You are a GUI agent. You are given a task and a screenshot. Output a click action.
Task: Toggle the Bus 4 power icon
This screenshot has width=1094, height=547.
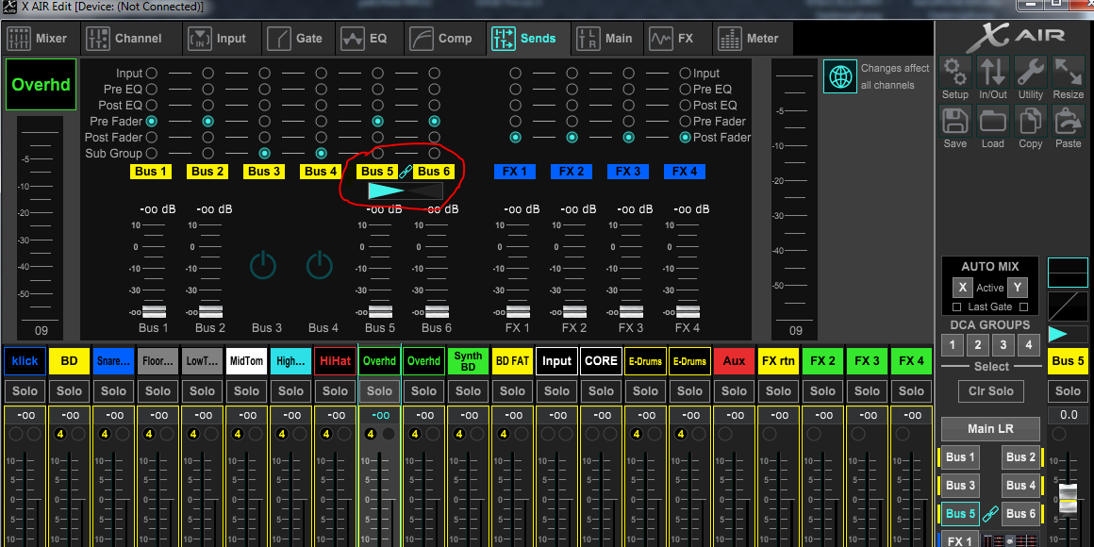pyautogui.click(x=320, y=265)
